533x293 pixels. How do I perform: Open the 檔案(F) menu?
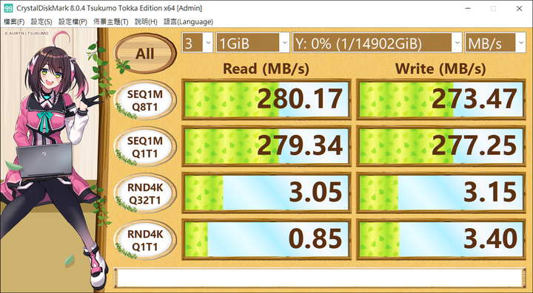point(14,21)
